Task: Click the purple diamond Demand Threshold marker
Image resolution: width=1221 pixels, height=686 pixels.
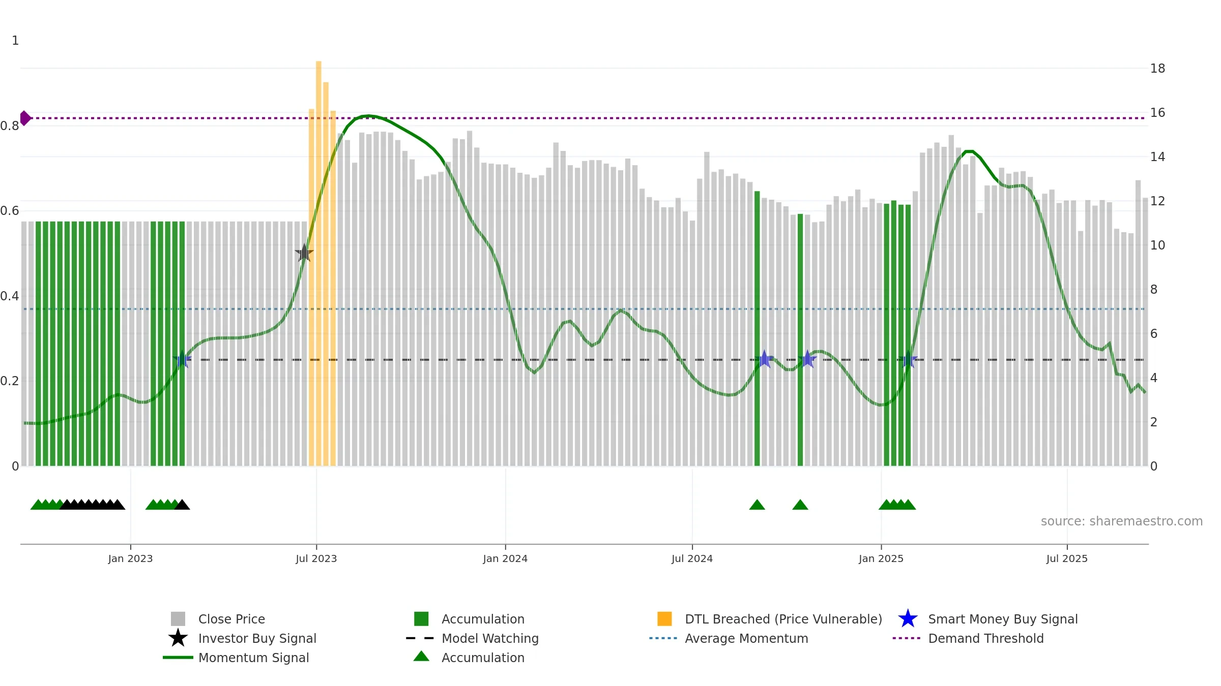Action: [25, 118]
